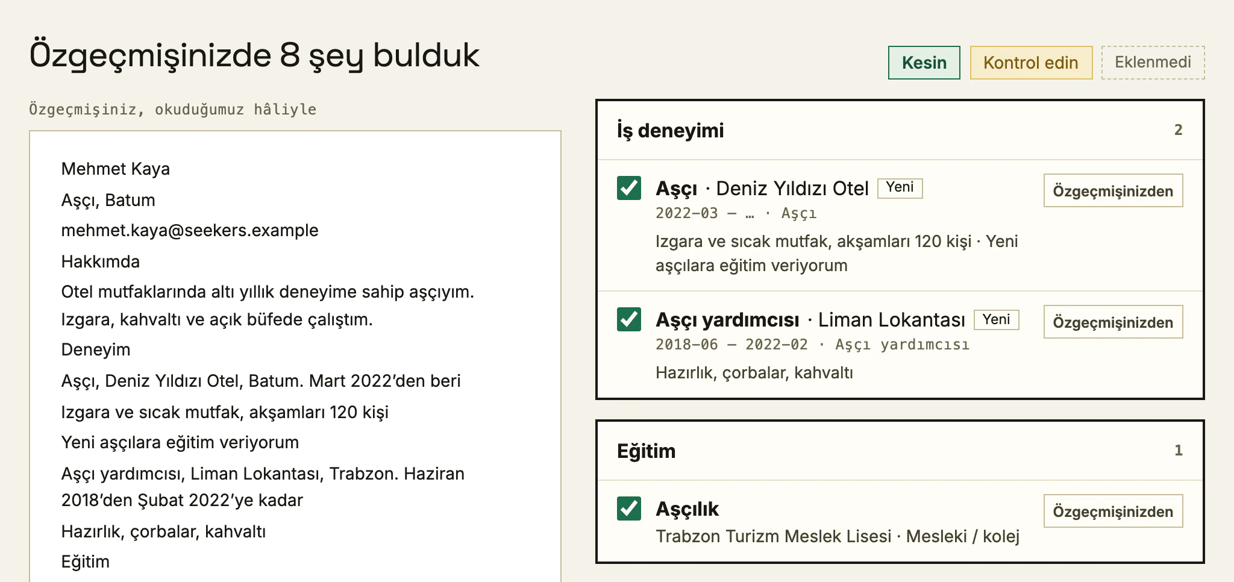Click the page title 'Özgeçmişinizde 8 şey bulduk'

pyautogui.click(x=254, y=55)
